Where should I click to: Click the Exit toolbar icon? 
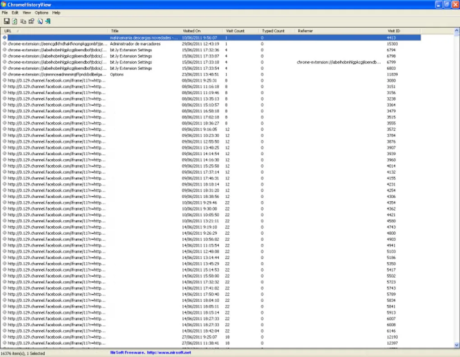48,21
